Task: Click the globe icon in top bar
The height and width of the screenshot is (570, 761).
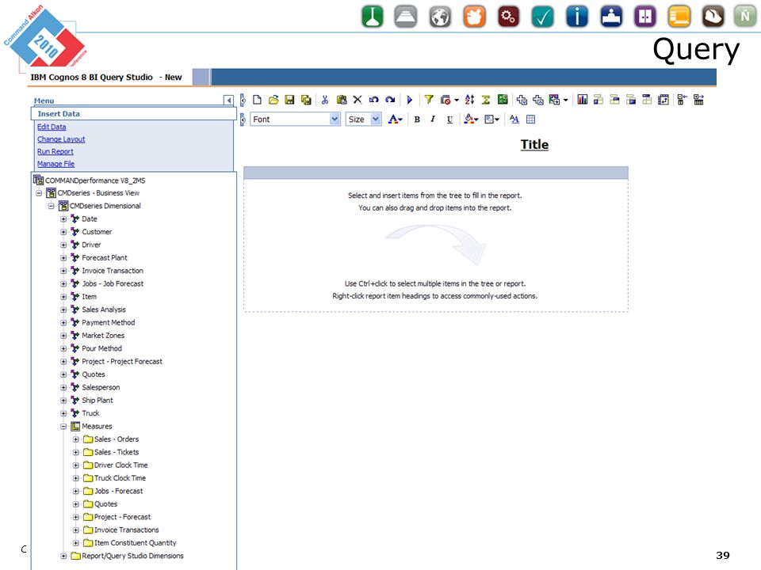Action: pos(440,17)
